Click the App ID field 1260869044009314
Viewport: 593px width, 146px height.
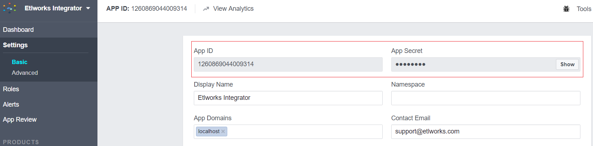coord(288,64)
